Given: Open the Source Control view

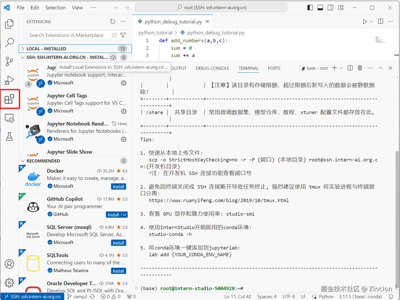Looking at the screenshot, I should [x=9, y=61].
